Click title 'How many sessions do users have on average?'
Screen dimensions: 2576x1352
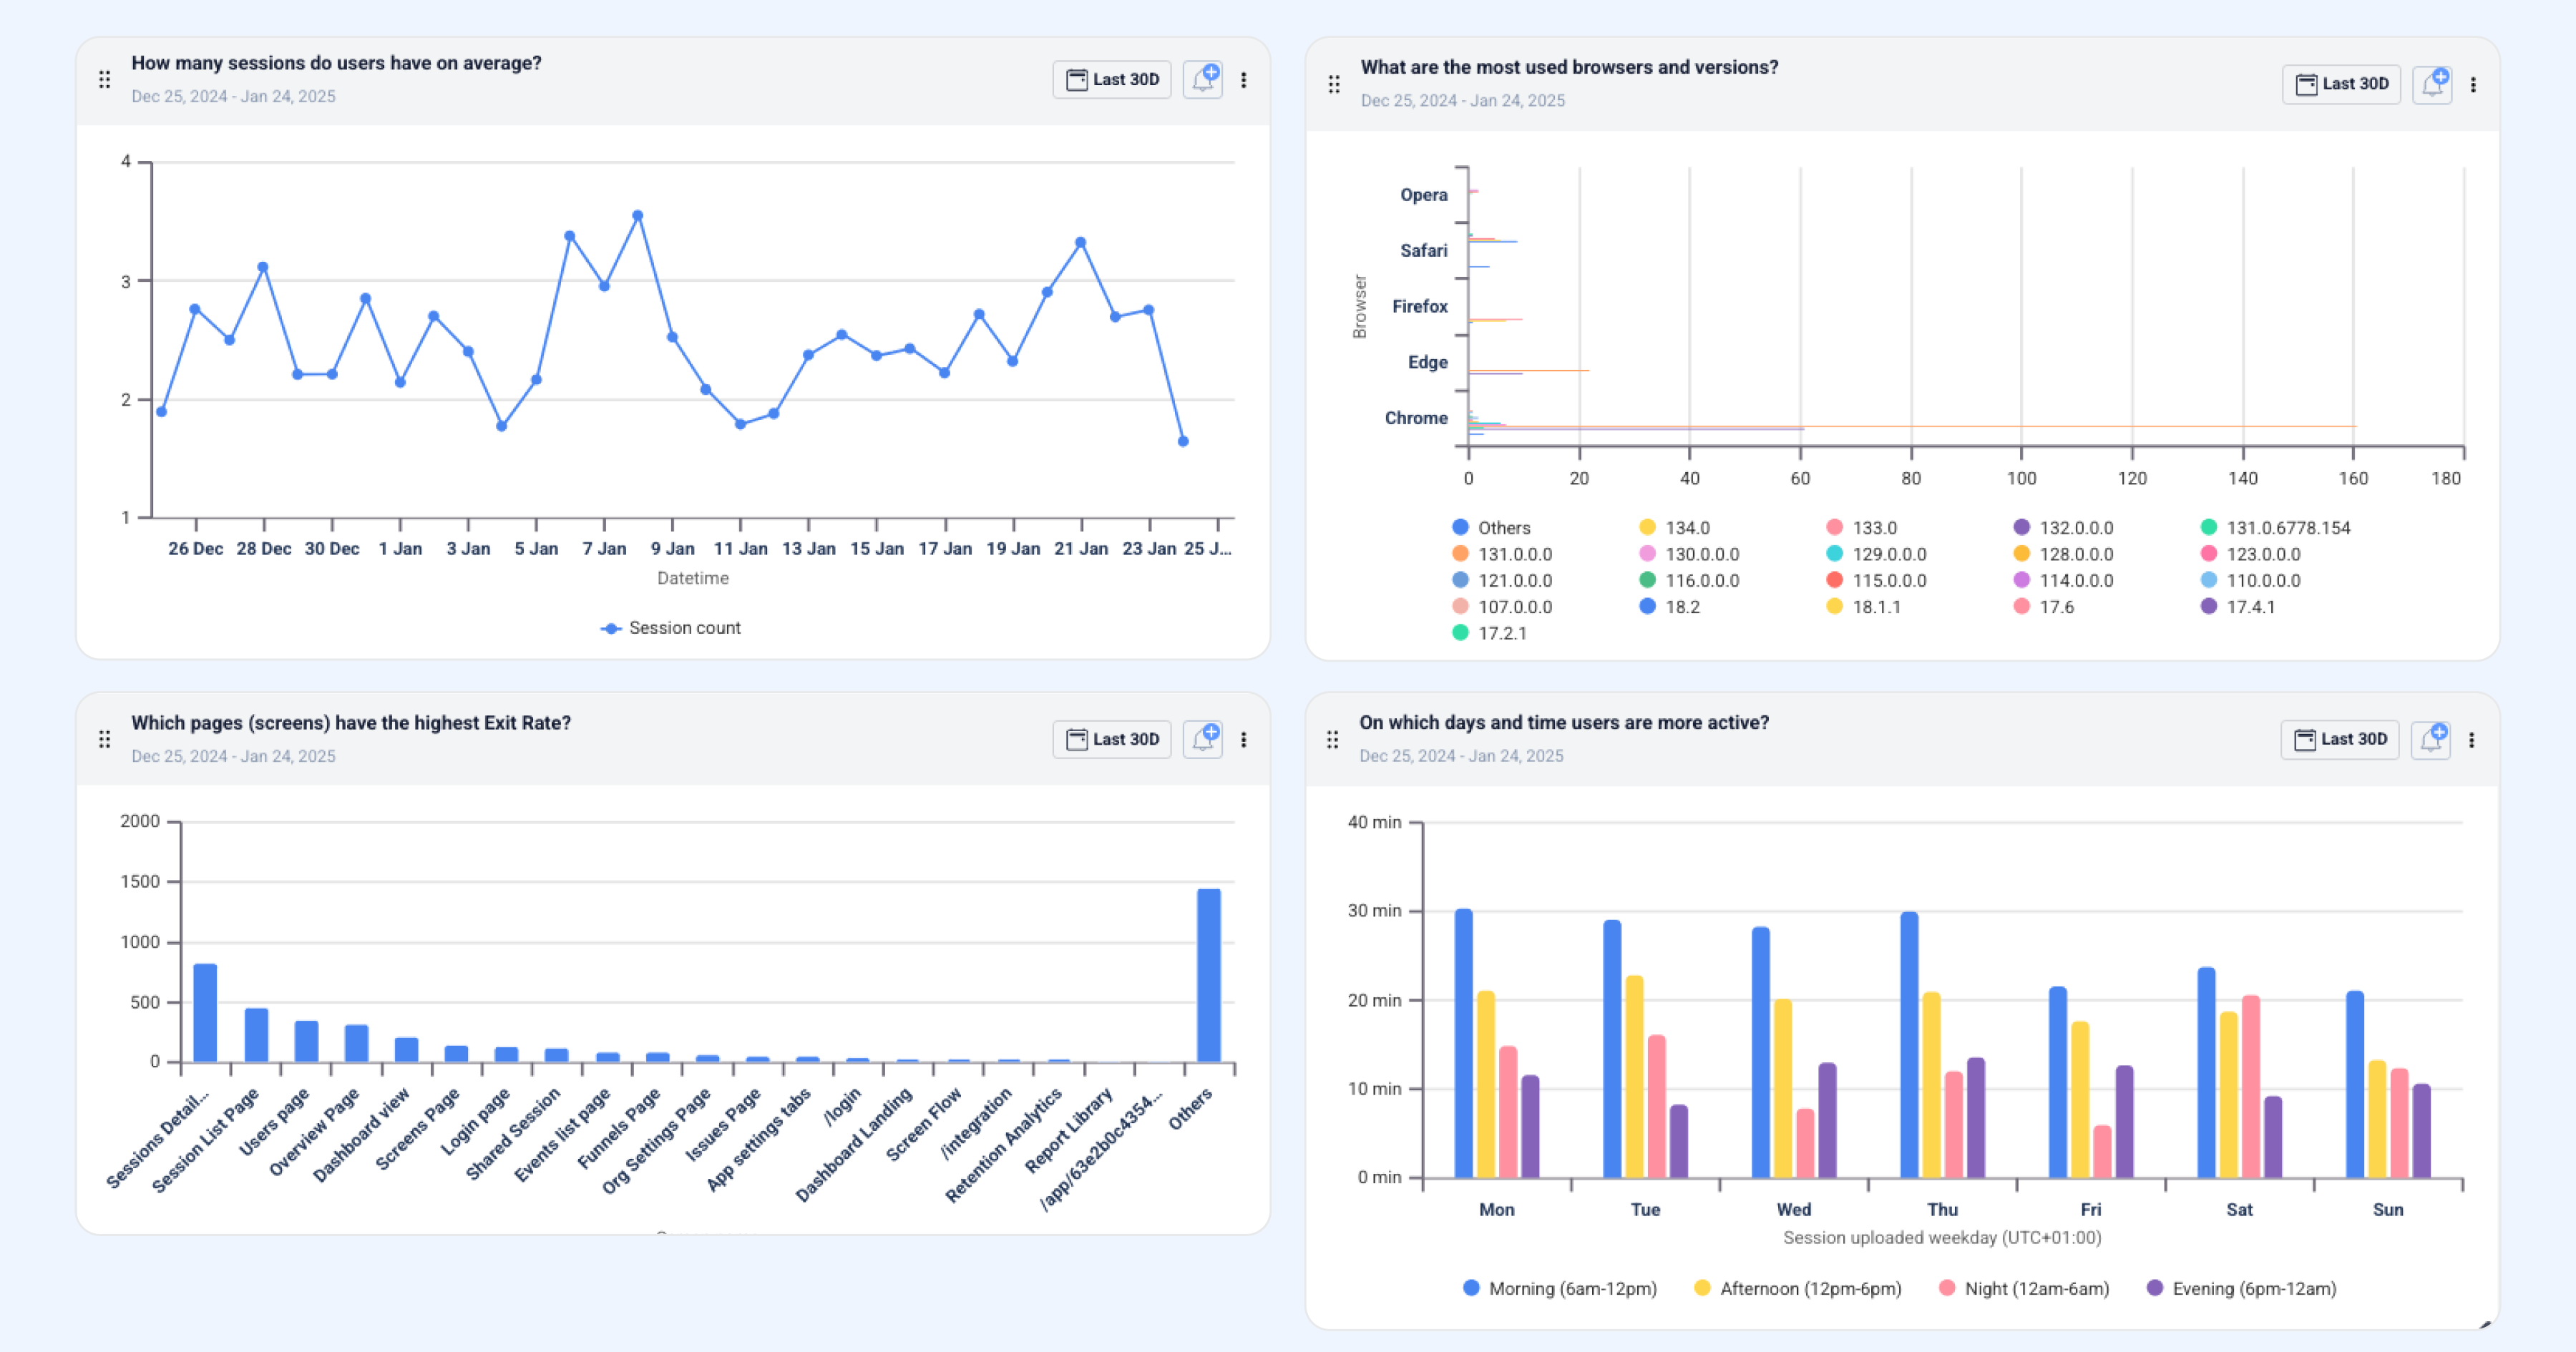click(x=336, y=63)
